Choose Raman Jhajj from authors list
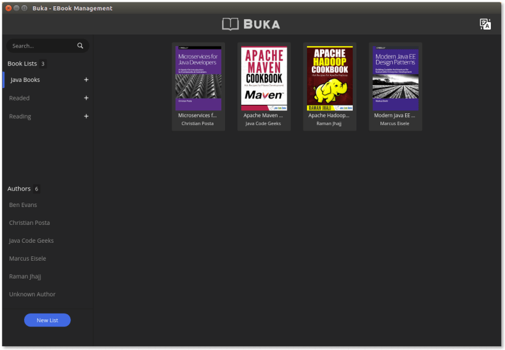This screenshot has width=505, height=350. pyautogui.click(x=25, y=277)
